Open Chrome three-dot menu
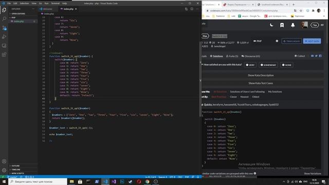The image size is (329, 185). (x=324, y=11)
